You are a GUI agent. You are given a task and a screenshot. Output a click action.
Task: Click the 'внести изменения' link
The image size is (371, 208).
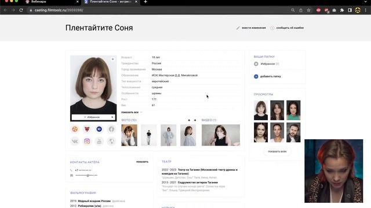(254, 28)
